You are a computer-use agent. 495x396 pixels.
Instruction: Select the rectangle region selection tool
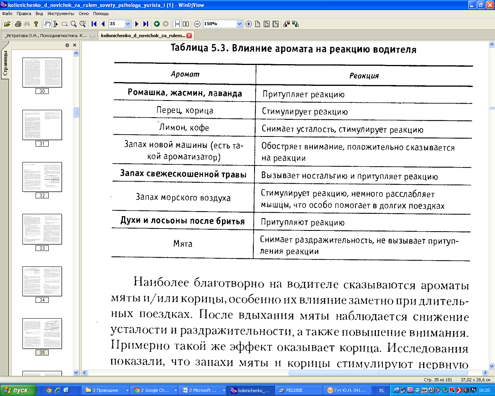[65, 24]
